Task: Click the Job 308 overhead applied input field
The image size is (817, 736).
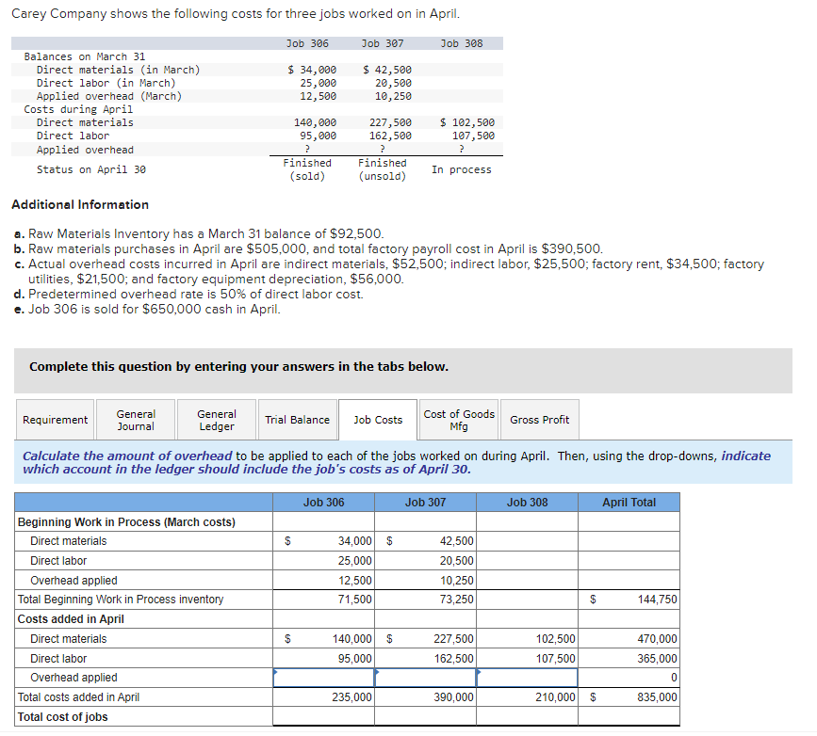Action: [x=527, y=677]
